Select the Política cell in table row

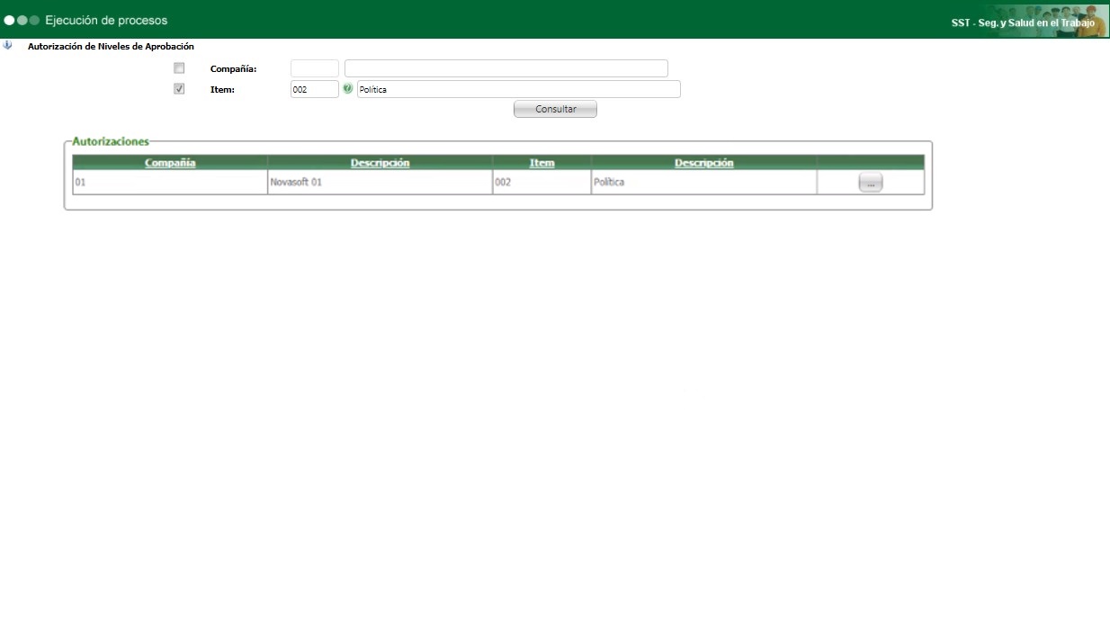point(703,182)
